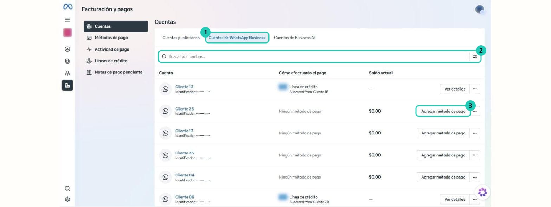
Task: Click 'Línea de crédito' in Cliente 06 row
Action: tap(303, 197)
